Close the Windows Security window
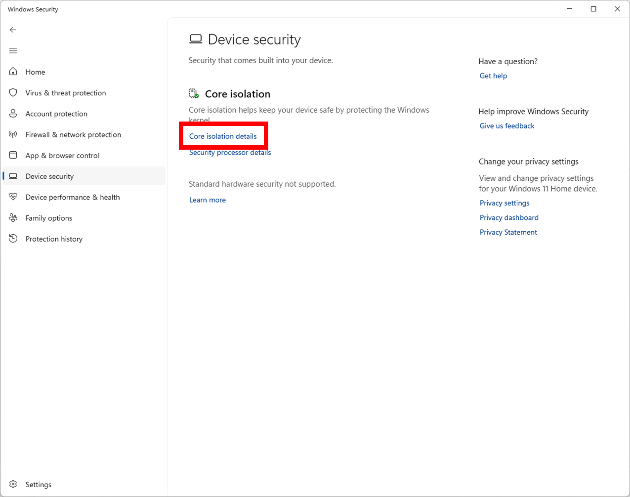 click(617, 9)
